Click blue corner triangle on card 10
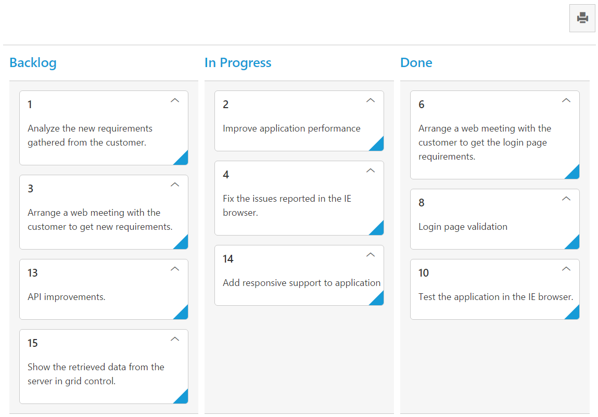The image size is (598, 417). pos(574,314)
